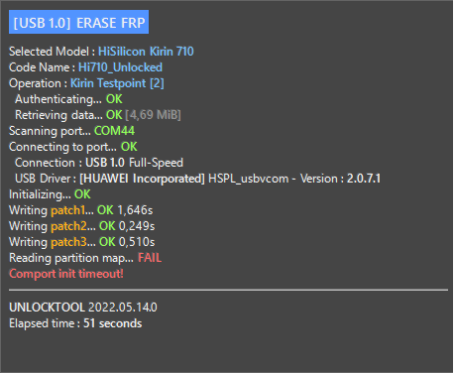This screenshot has height=373, width=456.
Task: Select the patch2 orange label
Action: (68, 226)
